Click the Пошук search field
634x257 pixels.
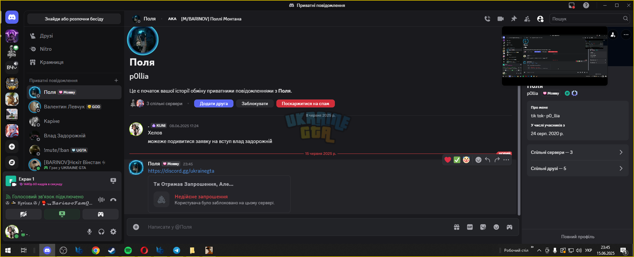[x=590, y=19]
